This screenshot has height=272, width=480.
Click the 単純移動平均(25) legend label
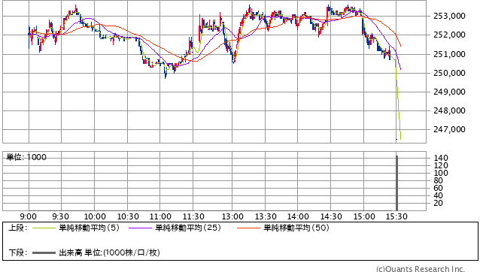(188, 228)
